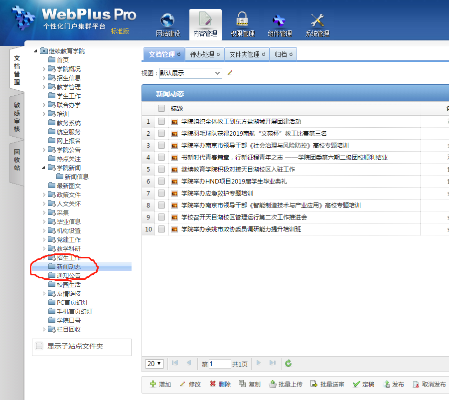The height and width of the screenshot is (400, 449).
Task: Check the checkbox for row 1
Action: point(161,121)
